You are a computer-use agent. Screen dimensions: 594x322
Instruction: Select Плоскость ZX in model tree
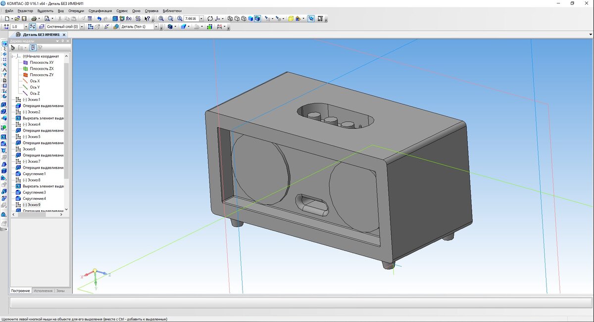(x=42, y=69)
